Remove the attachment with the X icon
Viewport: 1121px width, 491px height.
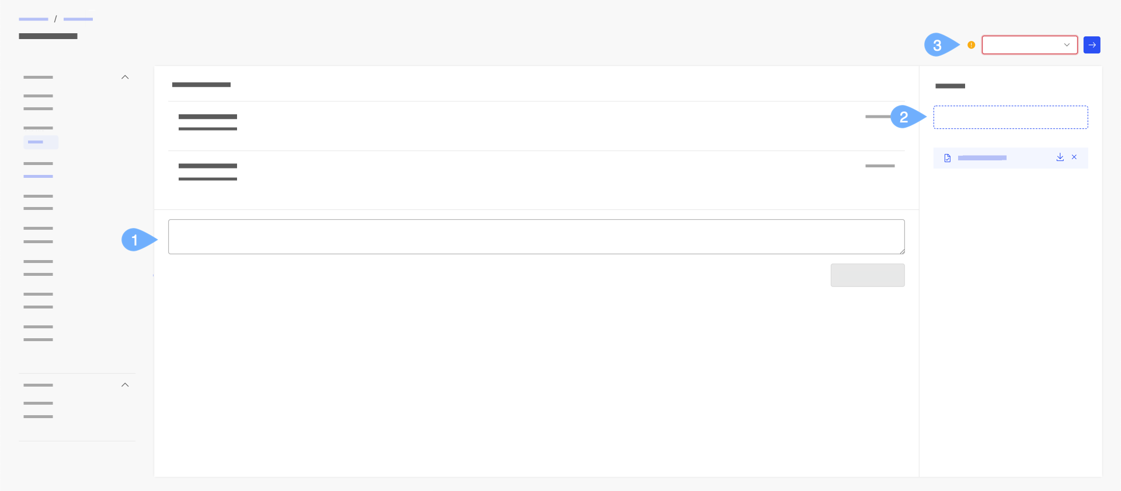[x=1074, y=157]
